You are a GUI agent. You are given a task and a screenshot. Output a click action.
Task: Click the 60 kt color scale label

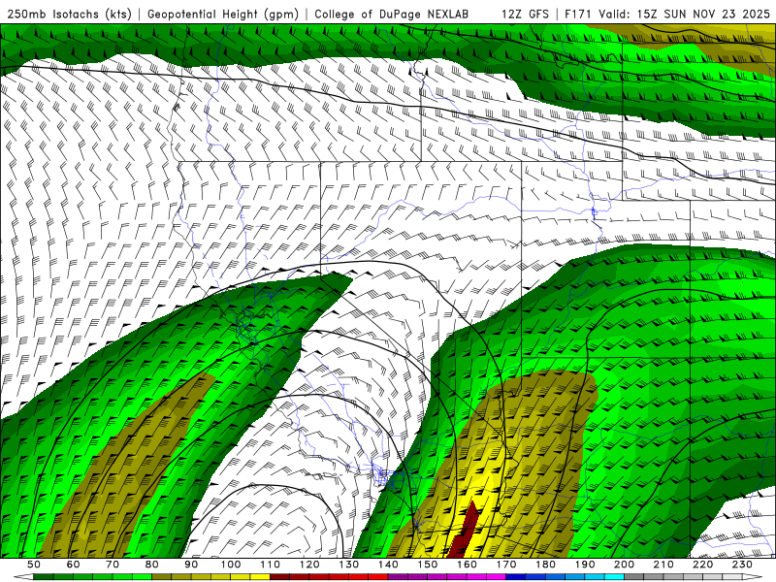pyautogui.click(x=74, y=565)
